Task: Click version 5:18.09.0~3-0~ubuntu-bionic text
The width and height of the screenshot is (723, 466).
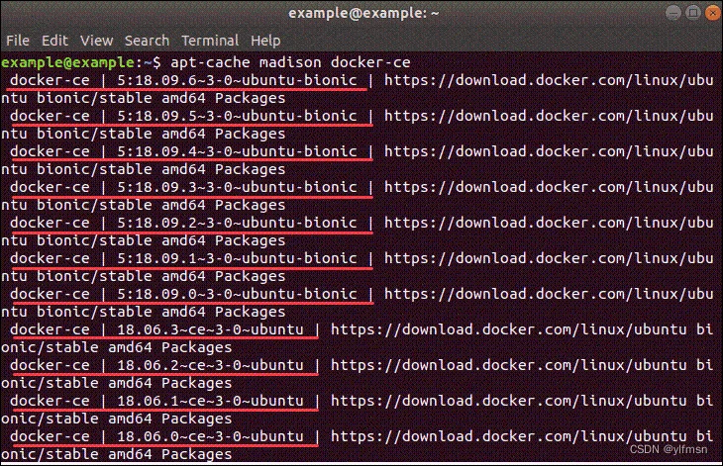Action: (237, 294)
